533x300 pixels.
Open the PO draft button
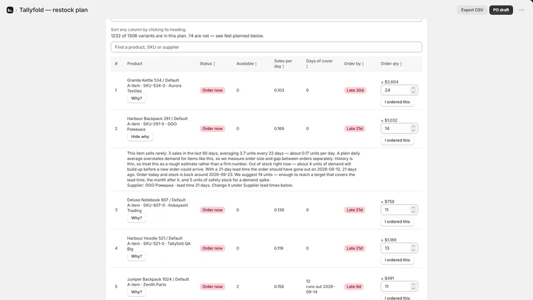[x=501, y=10]
